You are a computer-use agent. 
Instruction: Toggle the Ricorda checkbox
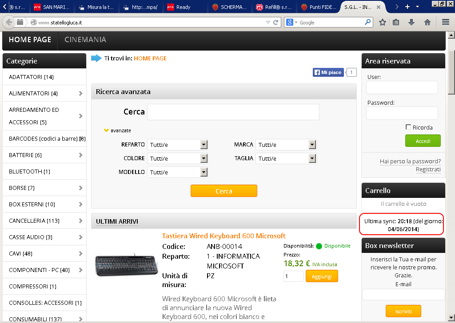click(x=408, y=127)
